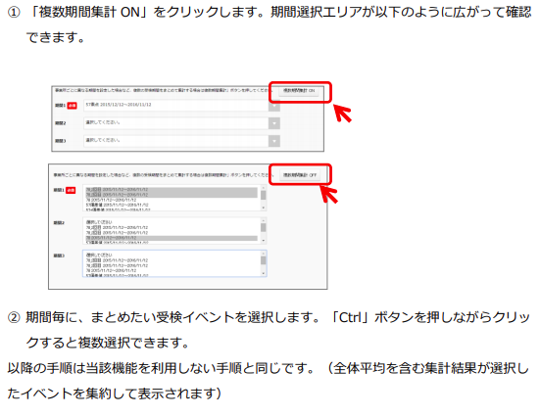The width and height of the screenshot is (540, 417).
Task: Click the red 必須 badge in top panel
Action: [72, 106]
